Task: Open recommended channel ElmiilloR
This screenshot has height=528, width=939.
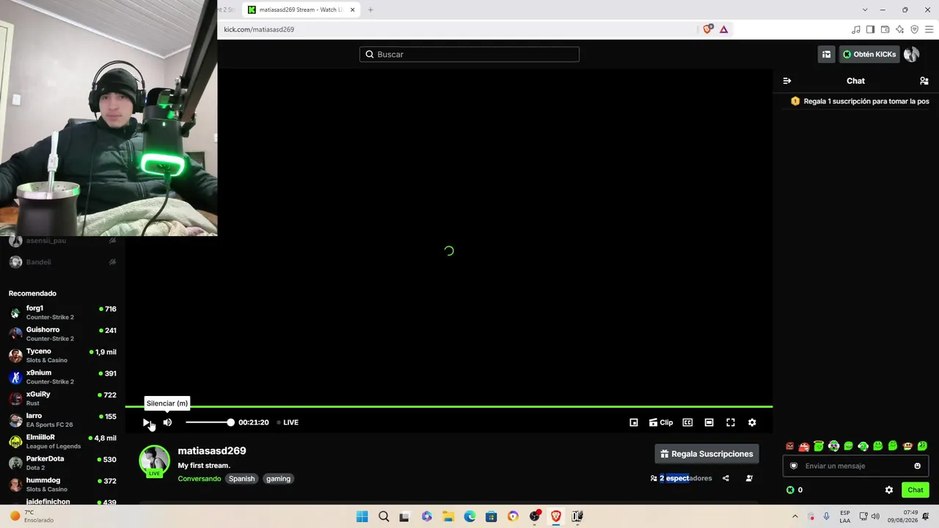Action: (62, 441)
